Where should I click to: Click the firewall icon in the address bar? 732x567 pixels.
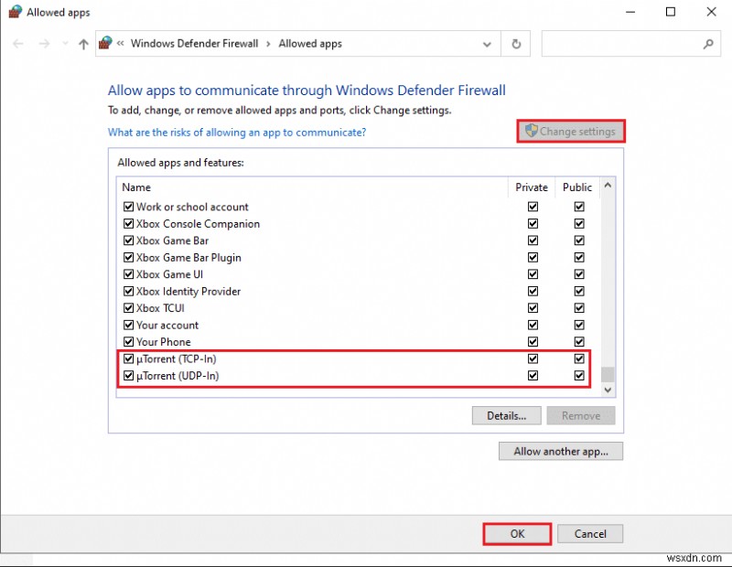pos(104,42)
